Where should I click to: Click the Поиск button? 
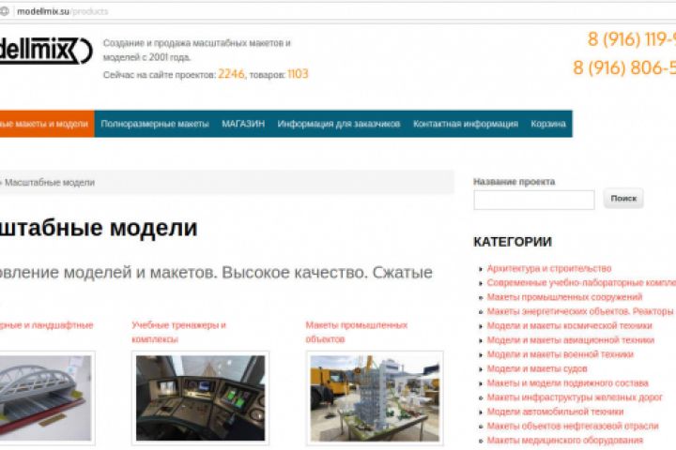623,199
